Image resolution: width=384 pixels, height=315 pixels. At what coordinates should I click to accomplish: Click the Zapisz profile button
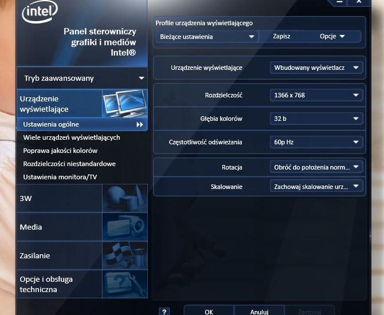tap(281, 37)
